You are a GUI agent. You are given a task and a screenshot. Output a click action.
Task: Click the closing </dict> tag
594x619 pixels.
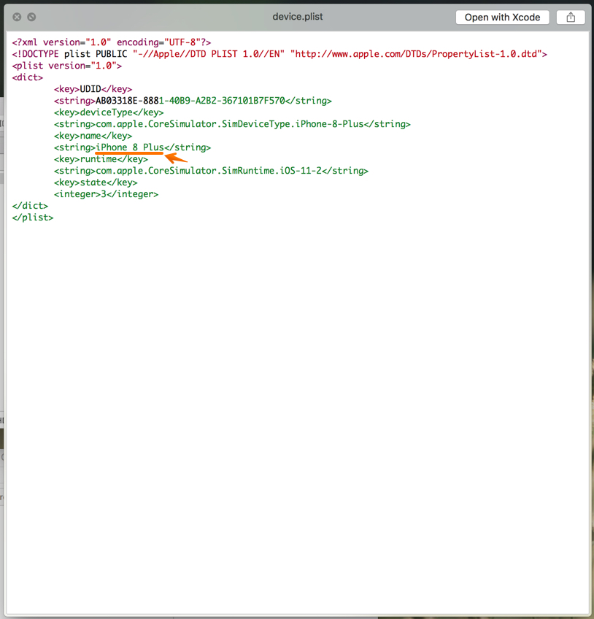click(30, 206)
